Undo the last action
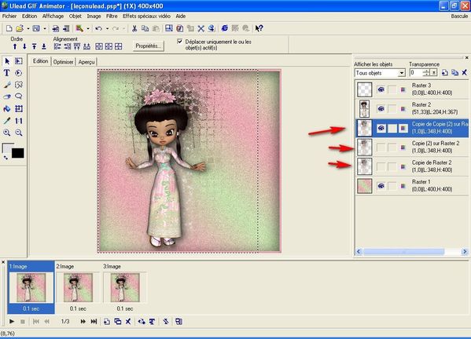Image resolution: width=471 pixels, height=339 pixels. (98, 28)
